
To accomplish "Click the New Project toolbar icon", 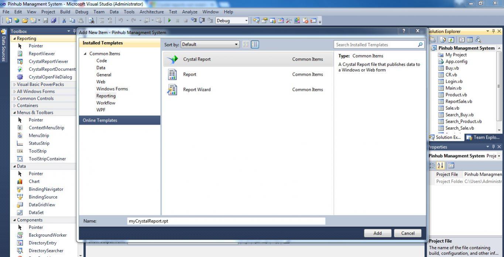I will [x=8, y=21].
